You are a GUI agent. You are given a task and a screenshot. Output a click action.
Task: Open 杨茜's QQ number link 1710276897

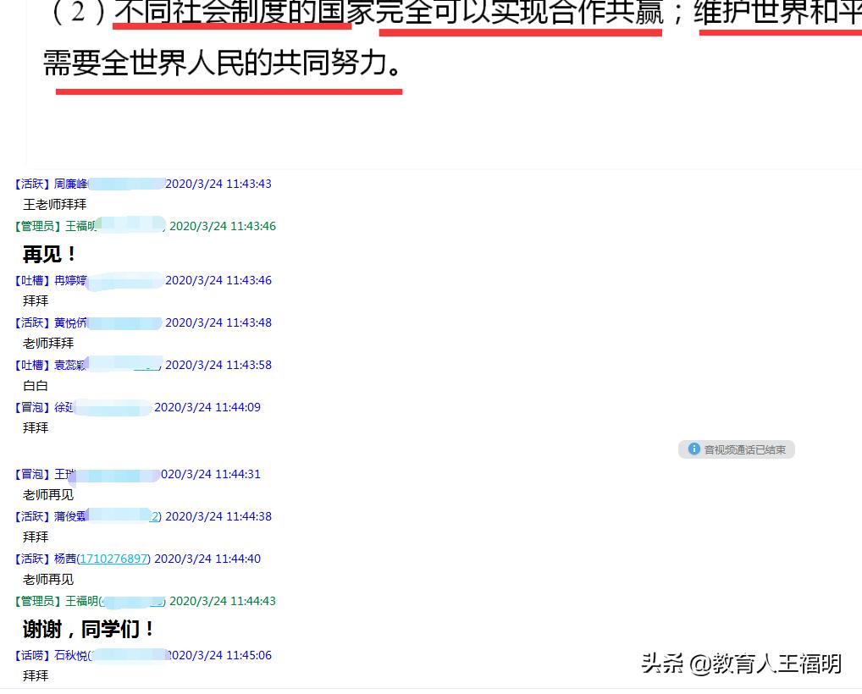(x=113, y=559)
